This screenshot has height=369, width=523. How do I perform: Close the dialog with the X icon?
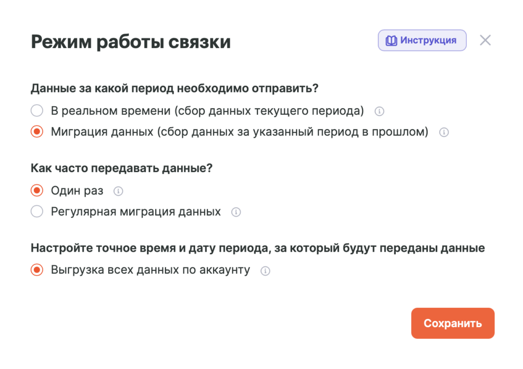[x=485, y=40]
